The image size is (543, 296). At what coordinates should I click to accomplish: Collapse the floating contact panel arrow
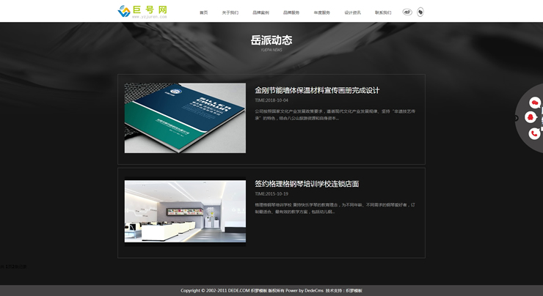pos(516,118)
